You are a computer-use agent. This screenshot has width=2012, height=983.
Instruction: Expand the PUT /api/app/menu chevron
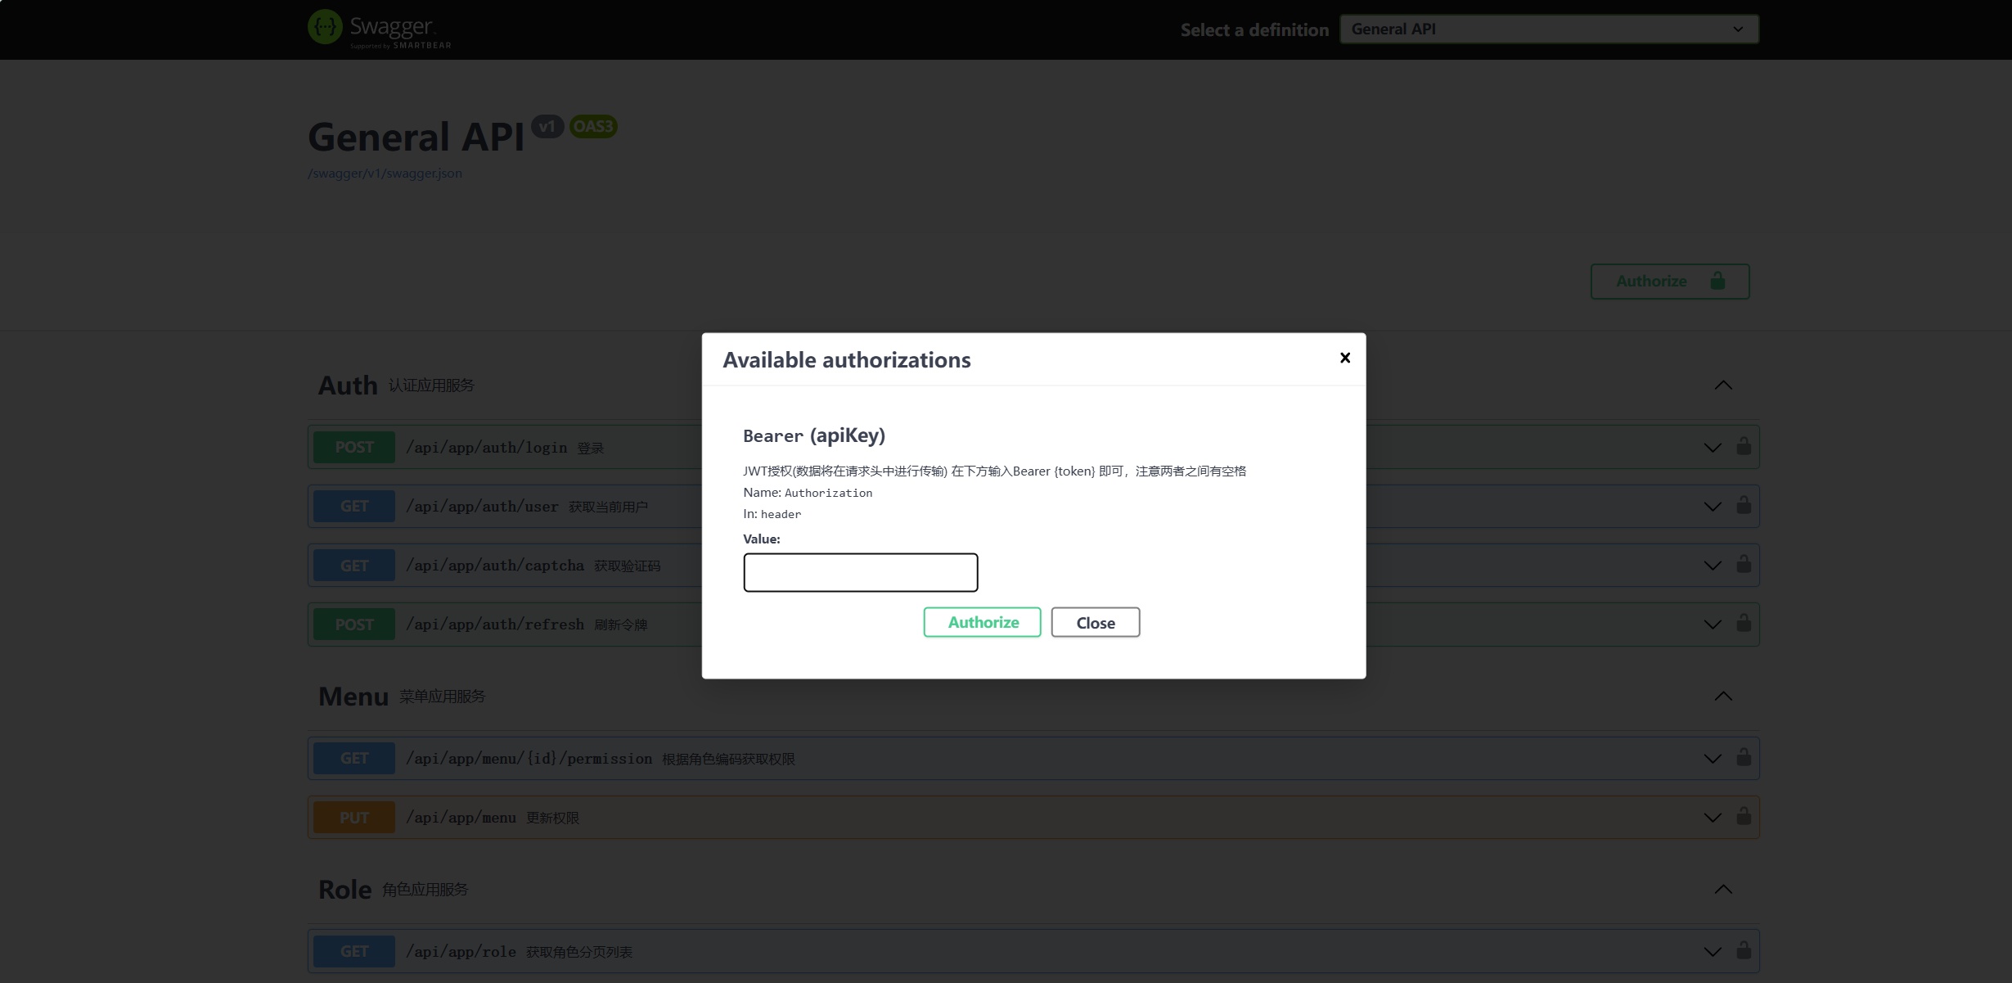click(x=1712, y=818)
